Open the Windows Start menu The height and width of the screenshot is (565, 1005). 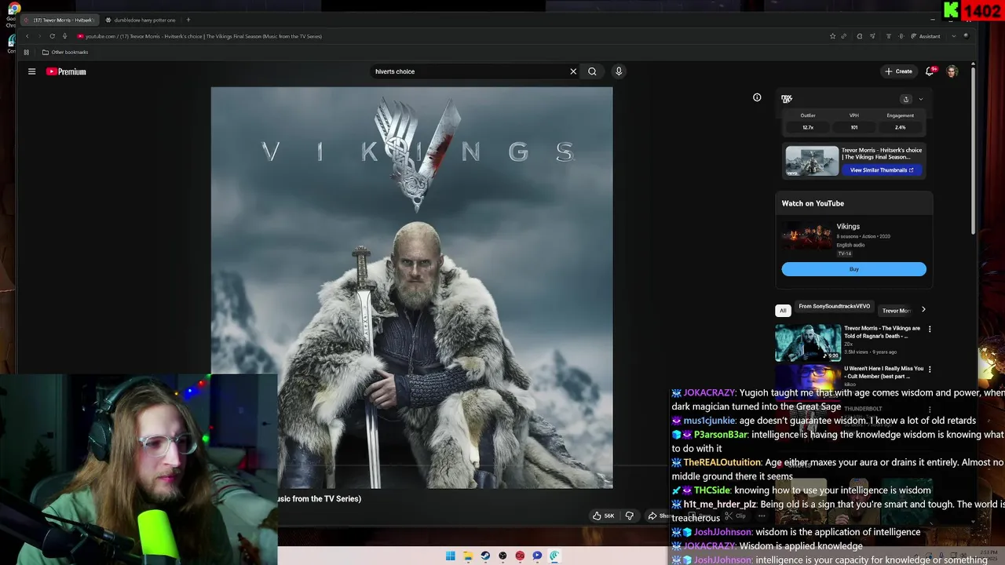[450, 556]
